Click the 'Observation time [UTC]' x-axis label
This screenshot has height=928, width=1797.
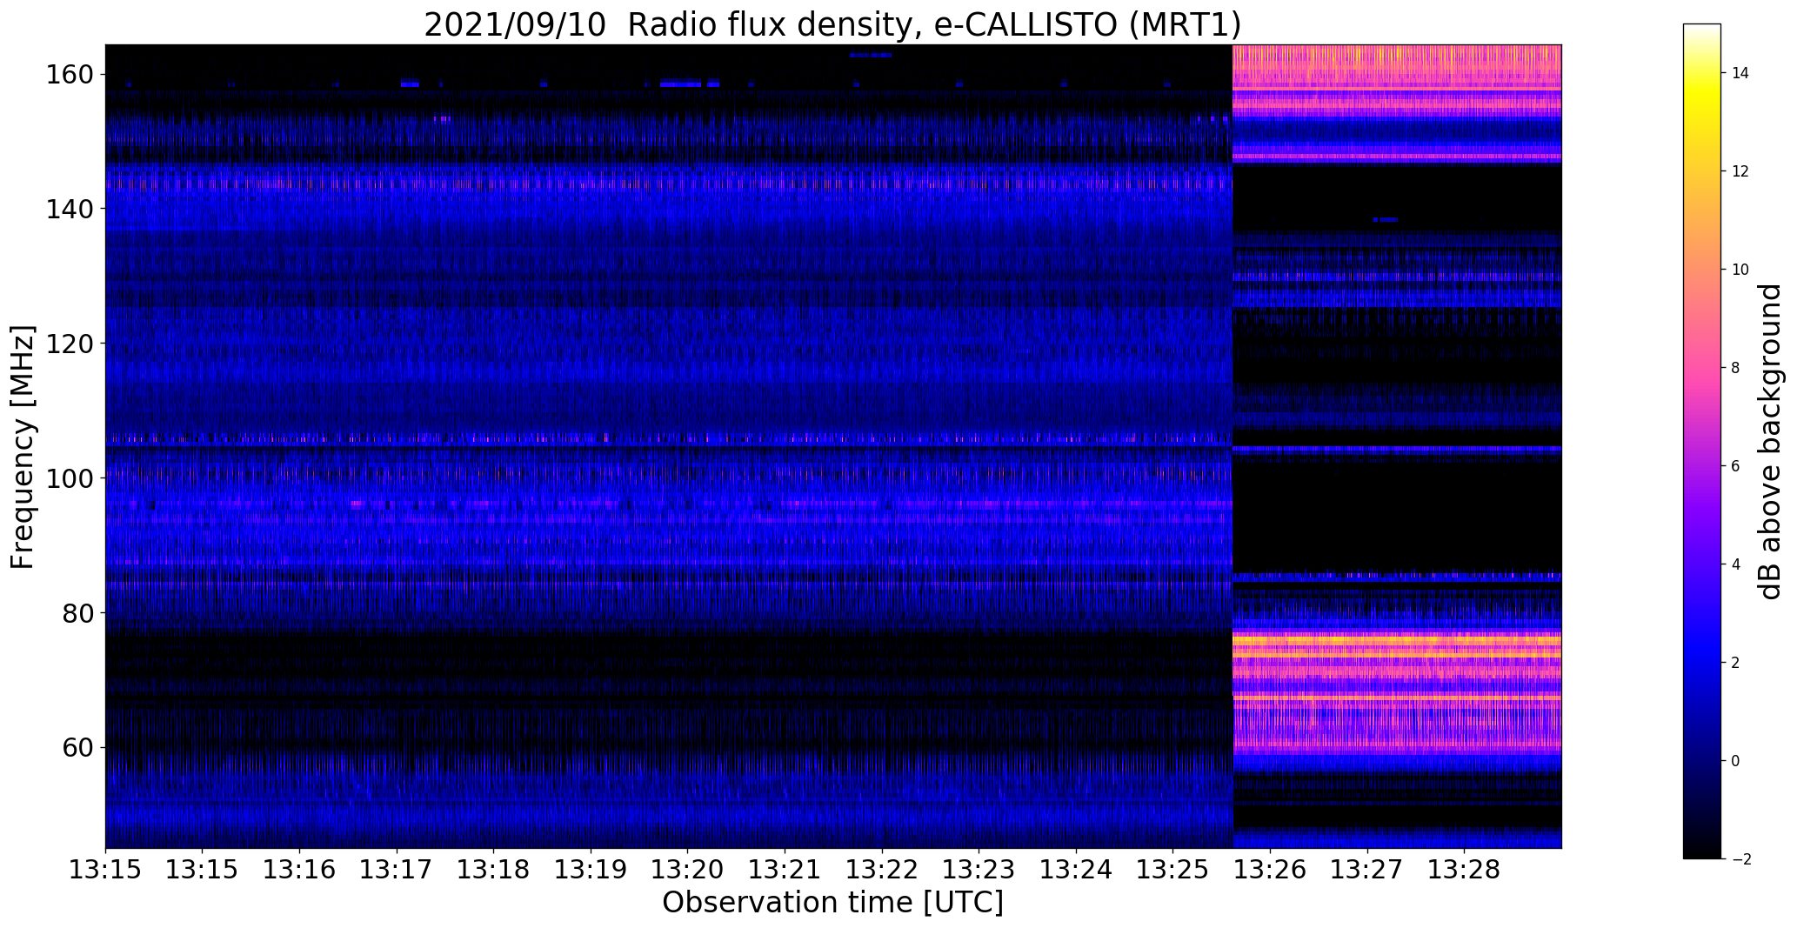832,903
